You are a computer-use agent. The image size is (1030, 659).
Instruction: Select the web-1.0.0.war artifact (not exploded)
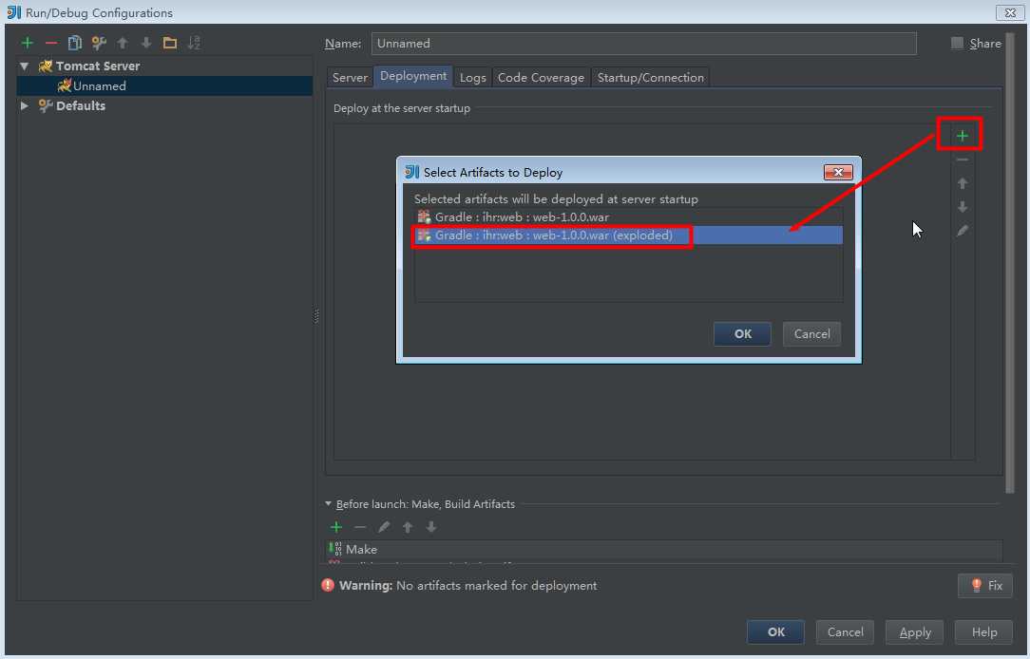[629, 217]
